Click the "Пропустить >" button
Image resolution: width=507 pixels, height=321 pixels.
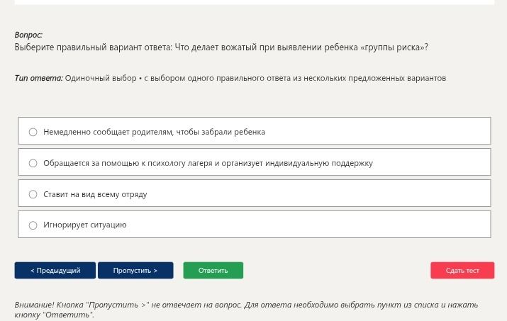click(135, 270)
